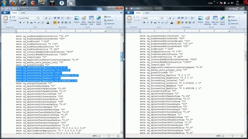Insert Date and time in left window
Image resolution: width=248 pixels, height=139 pixels.
click(x=91, y=20)
